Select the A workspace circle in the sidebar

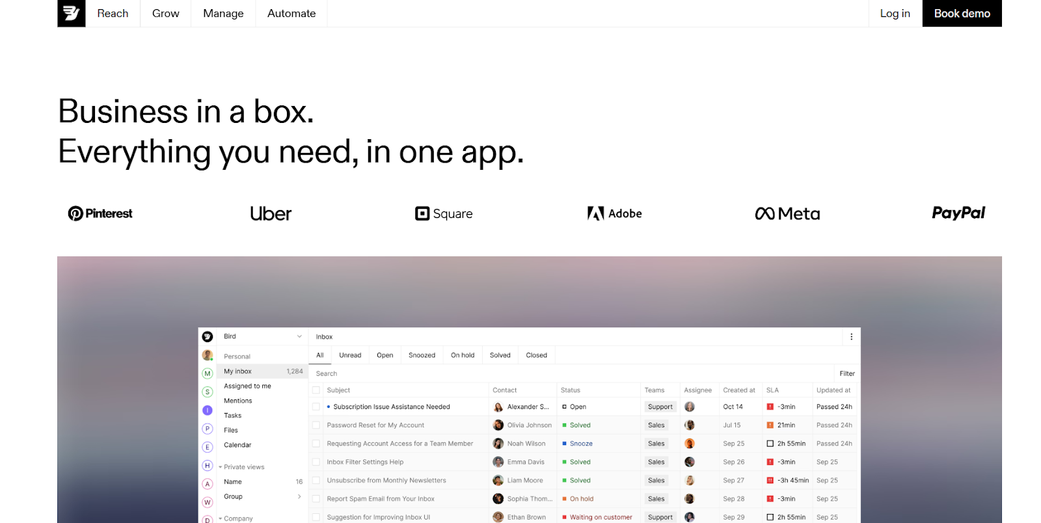click(208, 484)
